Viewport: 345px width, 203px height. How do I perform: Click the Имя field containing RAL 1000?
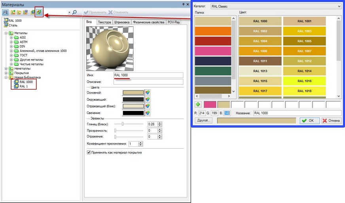[148, 75]
